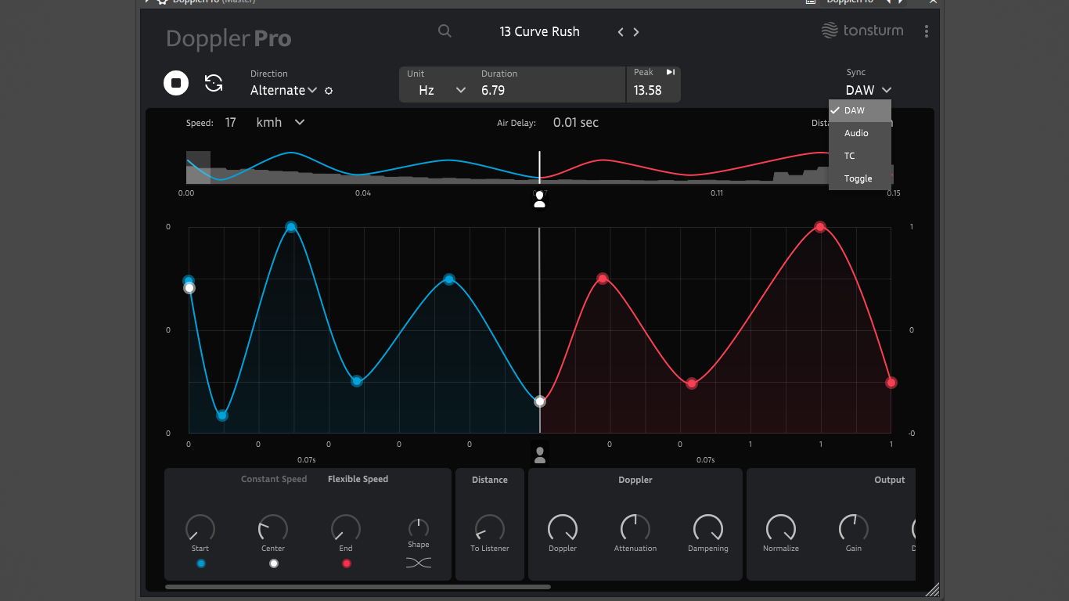Select the lowest blue curve node
The height and width of the screenshot is (601, 1069).
222,416
